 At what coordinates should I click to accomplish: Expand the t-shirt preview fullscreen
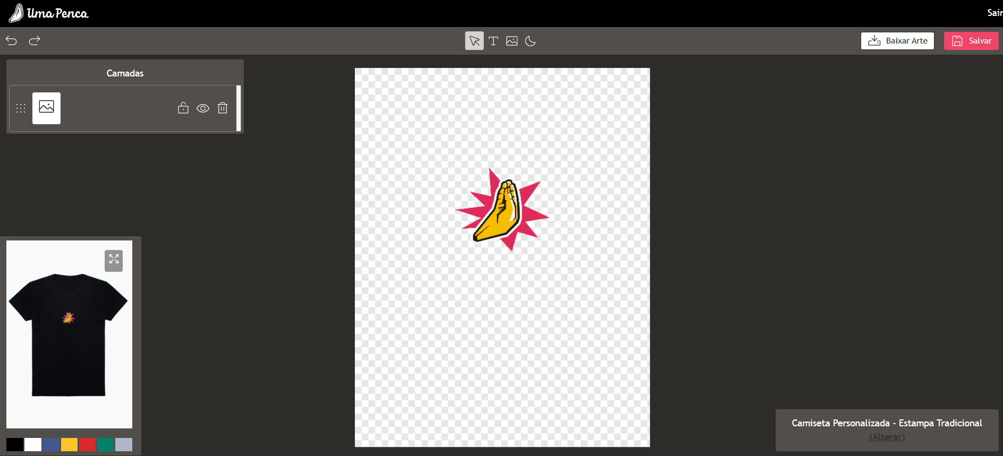click(x=114, y=260)
